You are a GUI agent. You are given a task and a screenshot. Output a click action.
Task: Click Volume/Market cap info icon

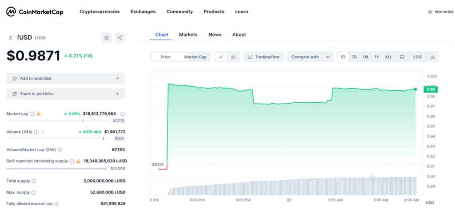click(x=60, y=150)
